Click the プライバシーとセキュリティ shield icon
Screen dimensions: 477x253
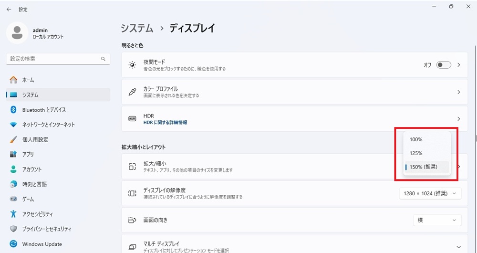[13, 229]
